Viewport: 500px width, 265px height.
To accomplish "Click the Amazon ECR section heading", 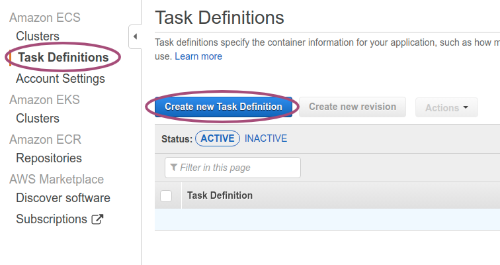I will click(x=45, y=140).
